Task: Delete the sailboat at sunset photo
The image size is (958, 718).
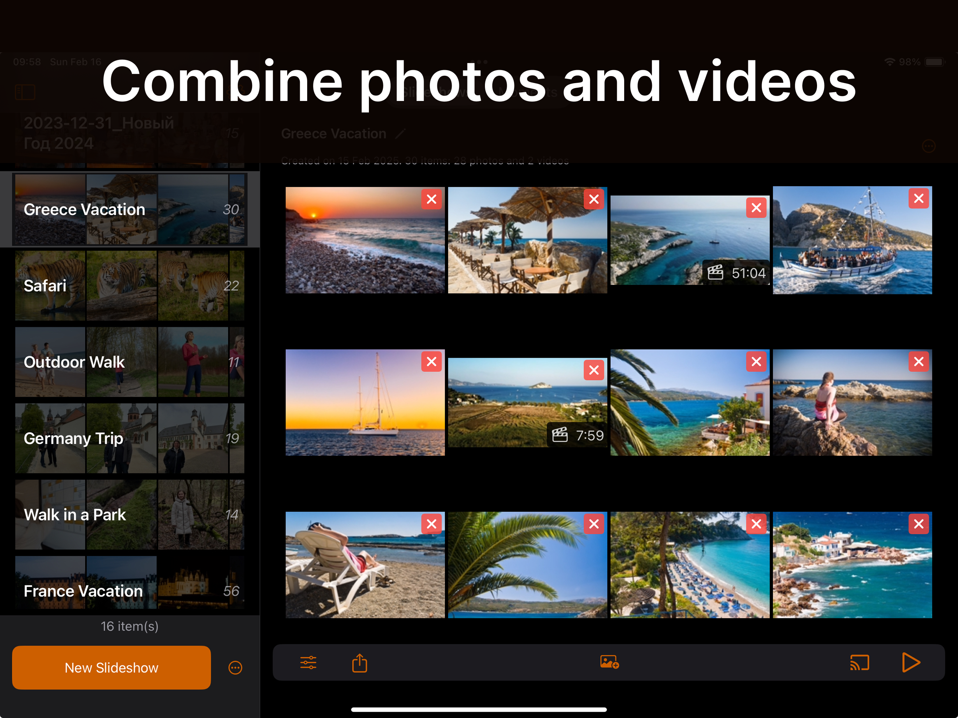Action: (x=431, y=361)
